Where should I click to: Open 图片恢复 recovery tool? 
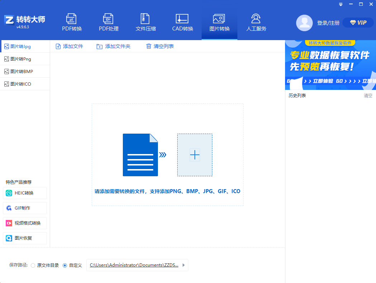[x=25, y=238]
